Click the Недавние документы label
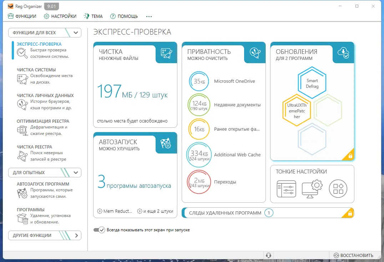This screenshot has width=384, height=262. [237, 105]
